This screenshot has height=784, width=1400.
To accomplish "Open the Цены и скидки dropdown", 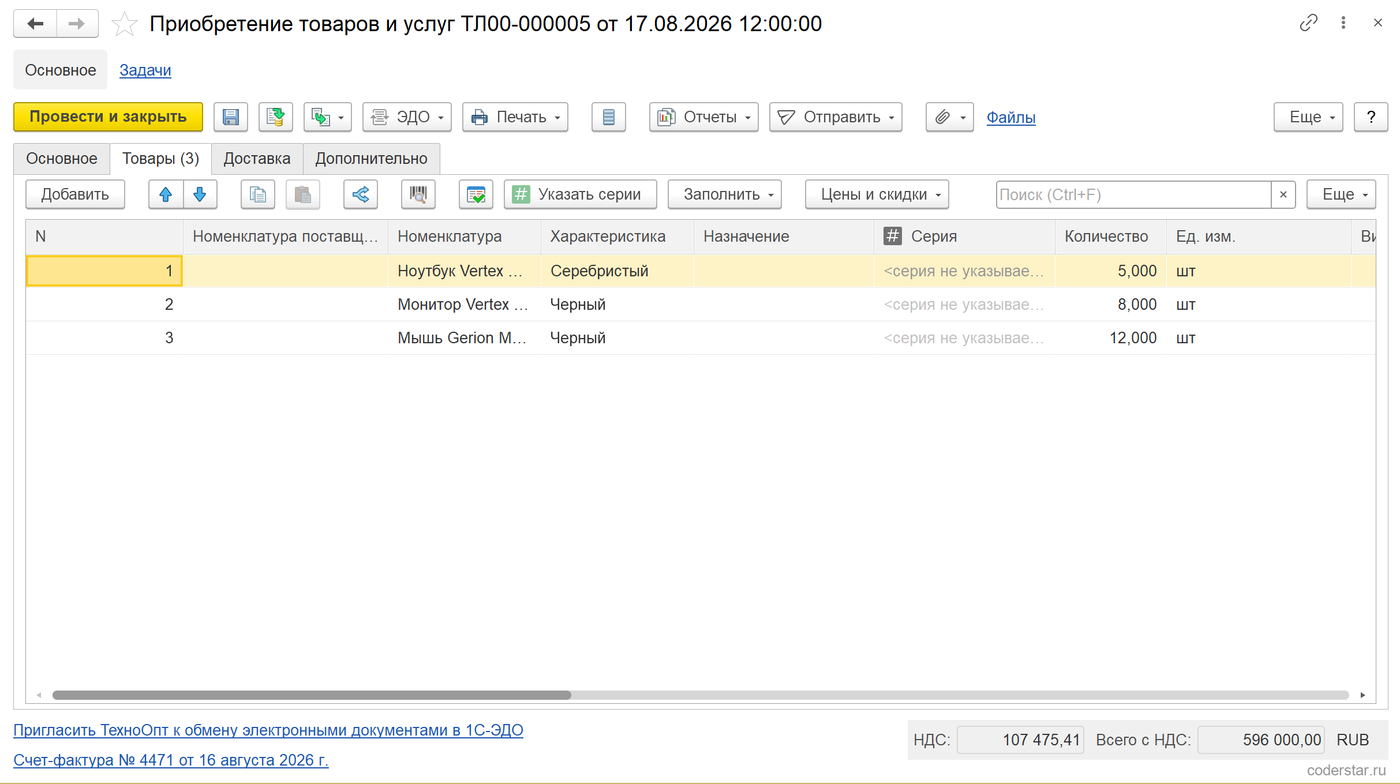I will [x=877, y=194].
